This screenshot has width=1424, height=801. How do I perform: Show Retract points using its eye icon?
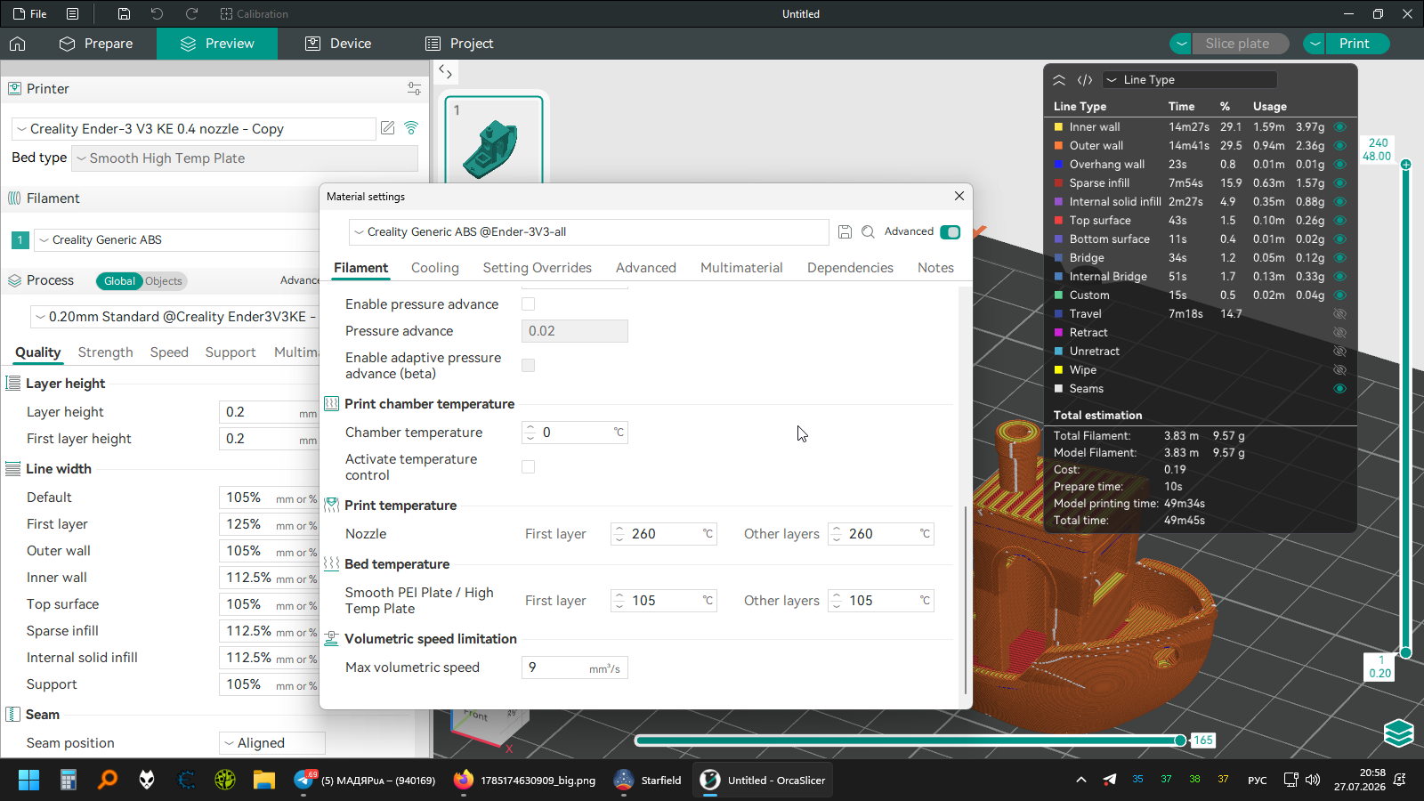(1339, 333)
